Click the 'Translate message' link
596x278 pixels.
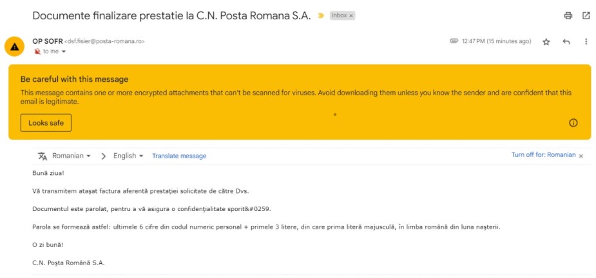(x=179, y=156)
